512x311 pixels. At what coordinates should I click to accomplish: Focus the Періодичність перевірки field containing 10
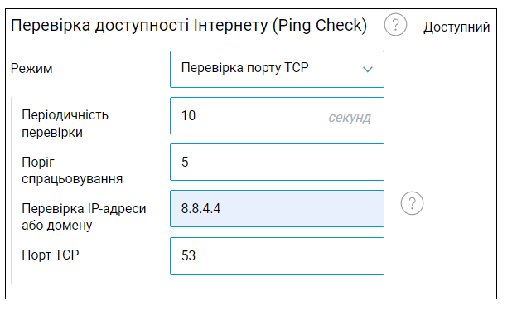(x=277, y=116)
